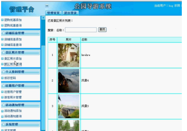Click the star icon beside 活动通知管理

pos(4,105)
